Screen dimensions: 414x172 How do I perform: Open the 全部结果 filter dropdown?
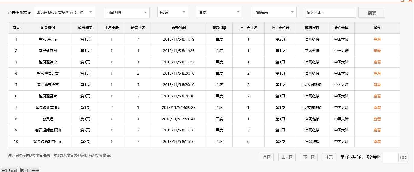274,12
